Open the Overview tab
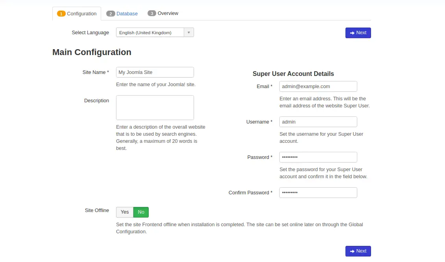 (x=168, y=13)
